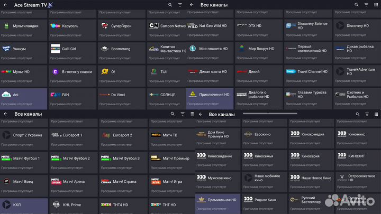Image resolution: width=381 pixels, height=214 pixels.
Task: Open the filter icon above Discovery Science HD
Action: click(366, 4)
